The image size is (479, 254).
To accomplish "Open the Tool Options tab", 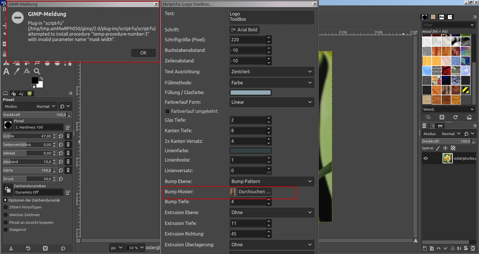I will click(x=5, y=93).
